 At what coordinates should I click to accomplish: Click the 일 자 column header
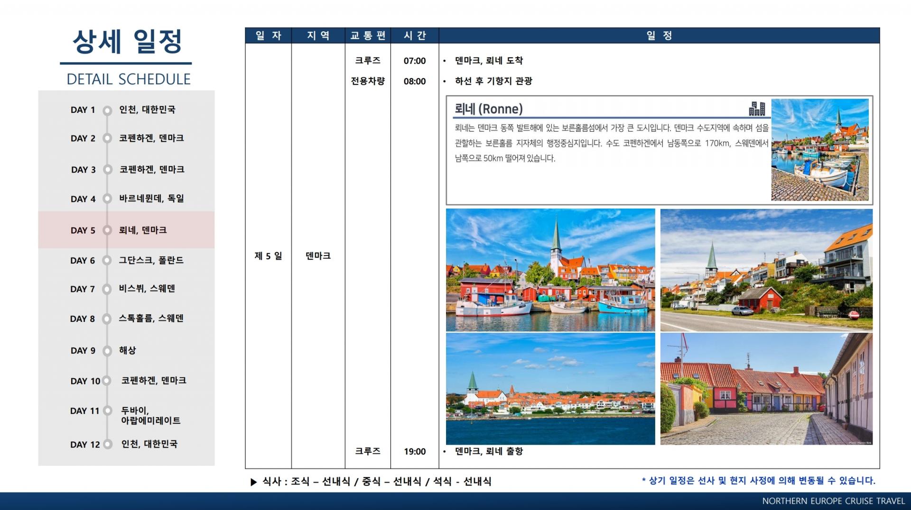tap(268, 36)
